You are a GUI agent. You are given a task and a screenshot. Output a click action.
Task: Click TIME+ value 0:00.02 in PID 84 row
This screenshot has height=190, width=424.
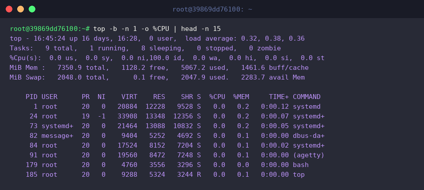(x=275, y=146)
